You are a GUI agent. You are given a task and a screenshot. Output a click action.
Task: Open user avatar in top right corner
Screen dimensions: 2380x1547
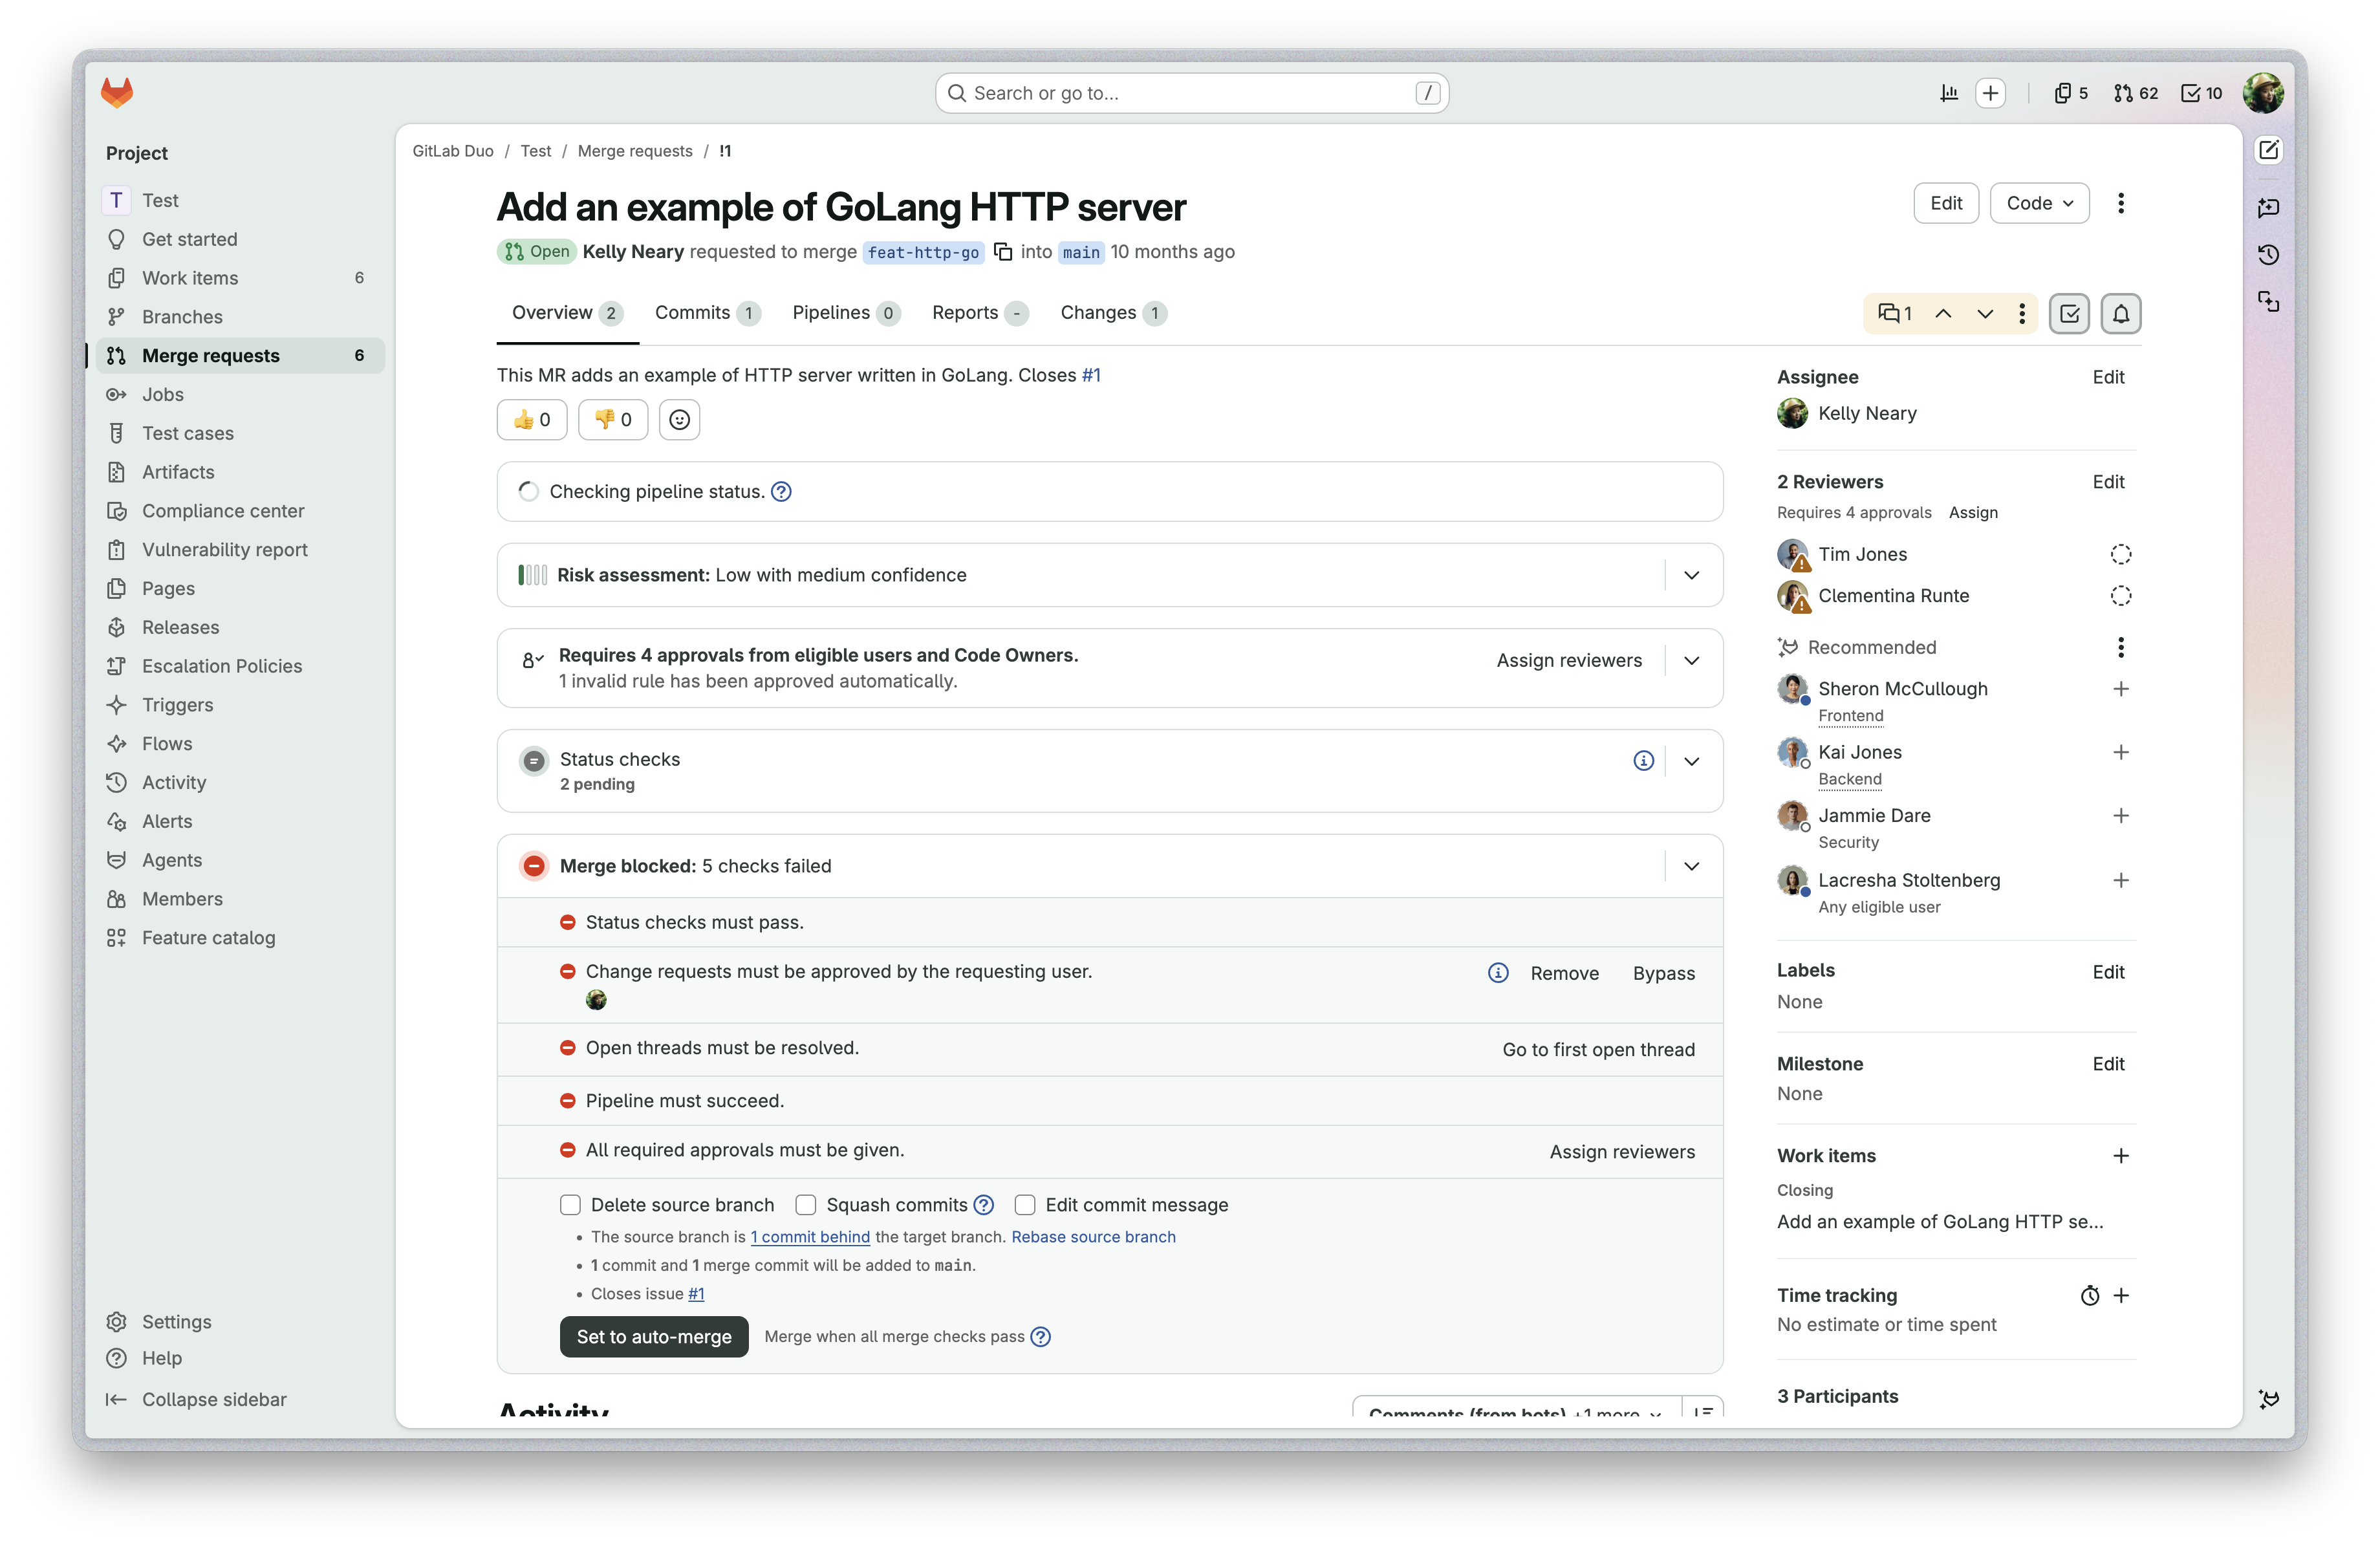tap(2262, 93)
